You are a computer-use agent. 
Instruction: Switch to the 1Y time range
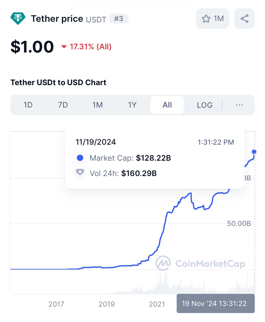point(132,105)
